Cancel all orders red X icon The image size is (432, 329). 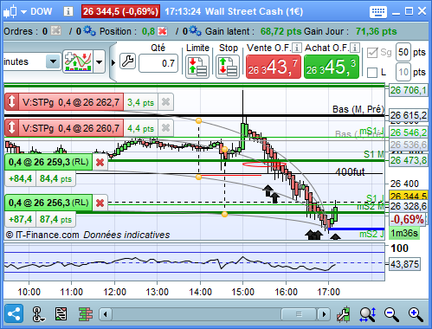(55, 30)
